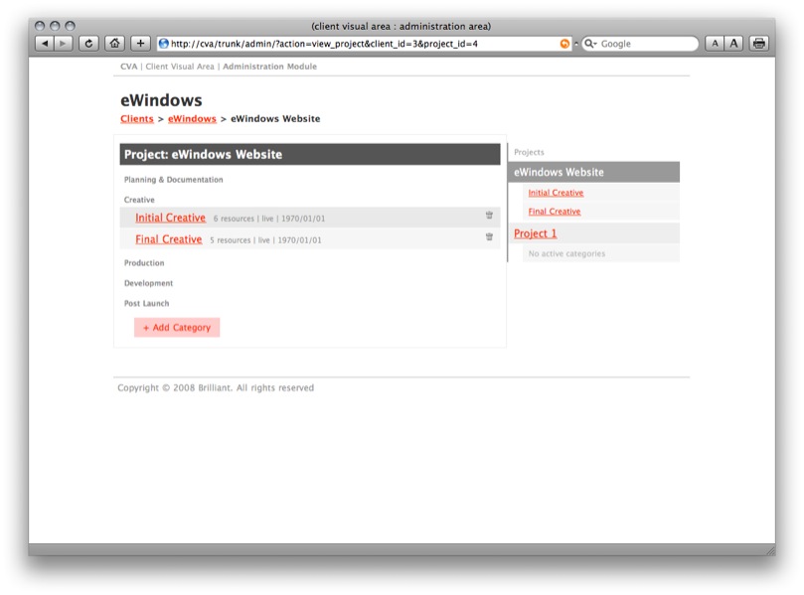Open Initial Creative in the main category list
This screenshot has height=595, width=804.
point(170,218)
